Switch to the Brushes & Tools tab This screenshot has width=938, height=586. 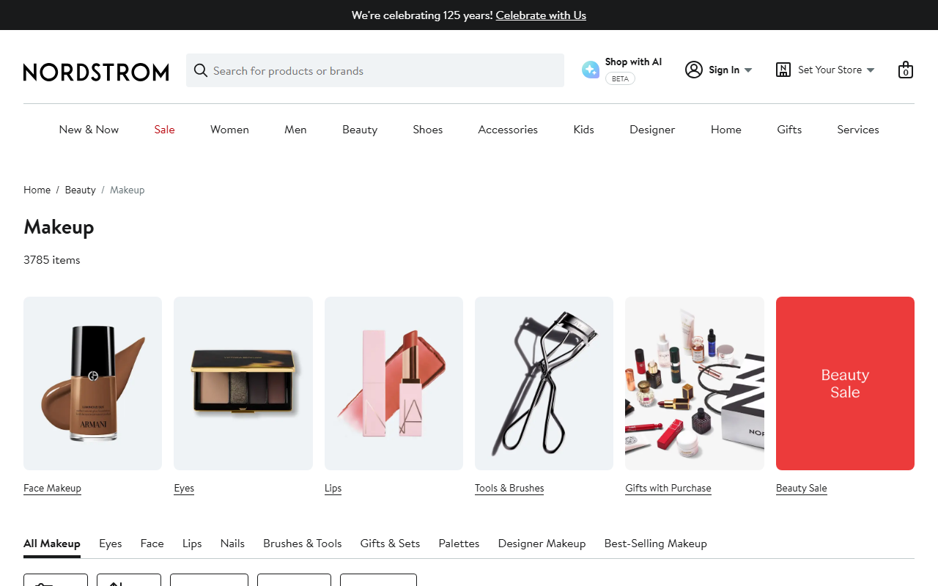(x=303, y=544)
